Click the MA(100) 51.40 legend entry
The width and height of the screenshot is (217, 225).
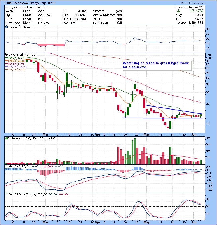[17, 70]
